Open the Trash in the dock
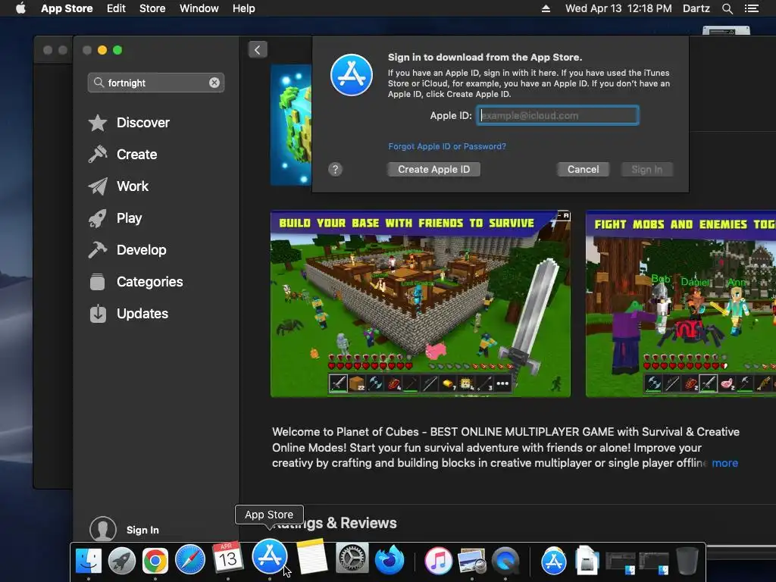 pyautogui.click(x=687, y=561)
